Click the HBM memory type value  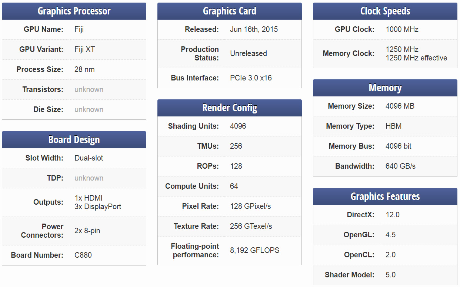pyautogui.click(x=393, y=126)
